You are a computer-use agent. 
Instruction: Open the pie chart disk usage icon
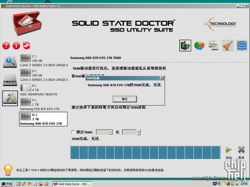[x=199, y=46]
